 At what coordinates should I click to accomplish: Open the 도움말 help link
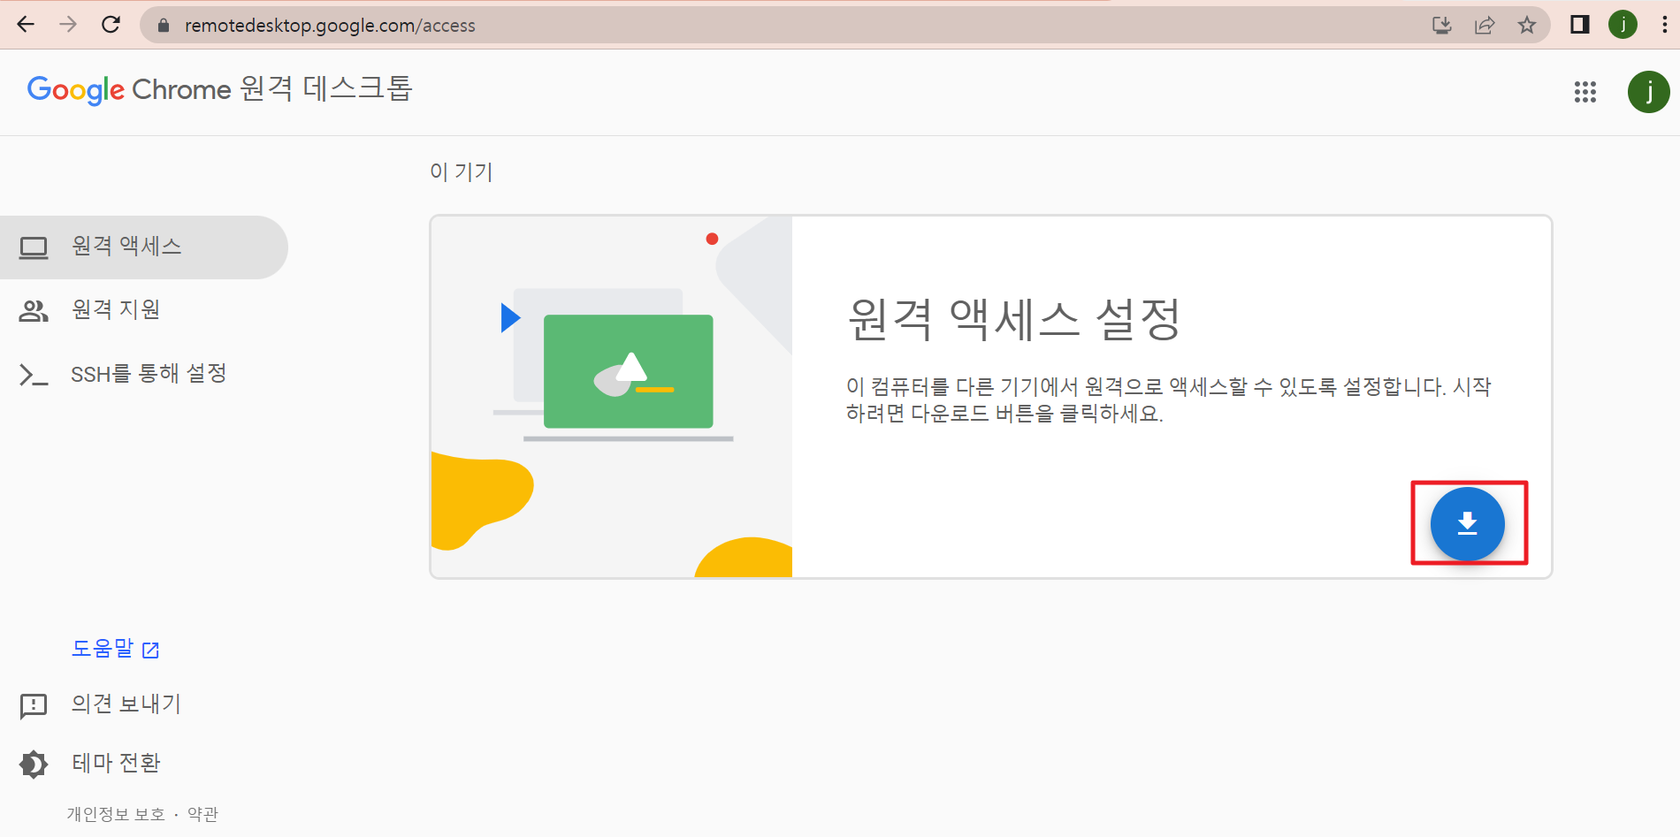115,649
